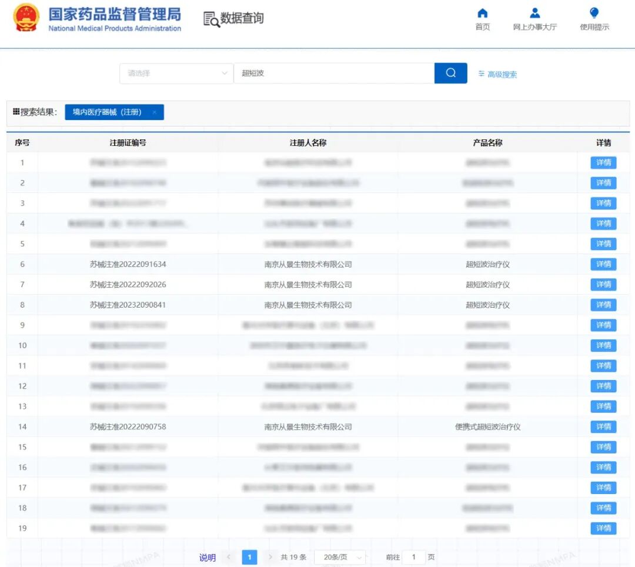Click the grid icon beside 搜索结果
Screen dimensions: 635x567
[x=15, y=112]
